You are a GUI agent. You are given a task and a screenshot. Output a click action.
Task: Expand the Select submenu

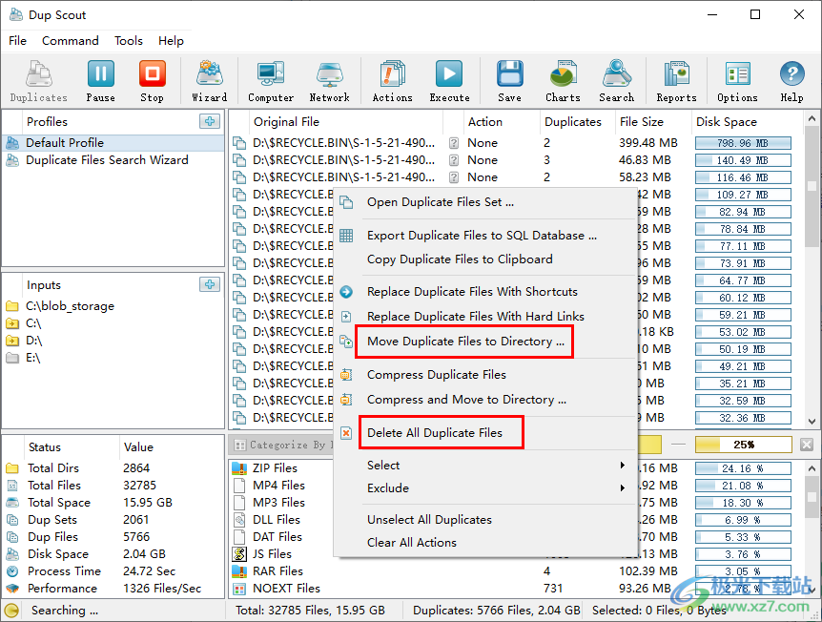click(485, 466)
